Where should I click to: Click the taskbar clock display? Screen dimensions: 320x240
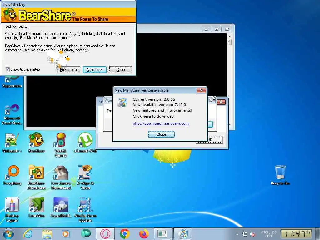coord(296,234)
